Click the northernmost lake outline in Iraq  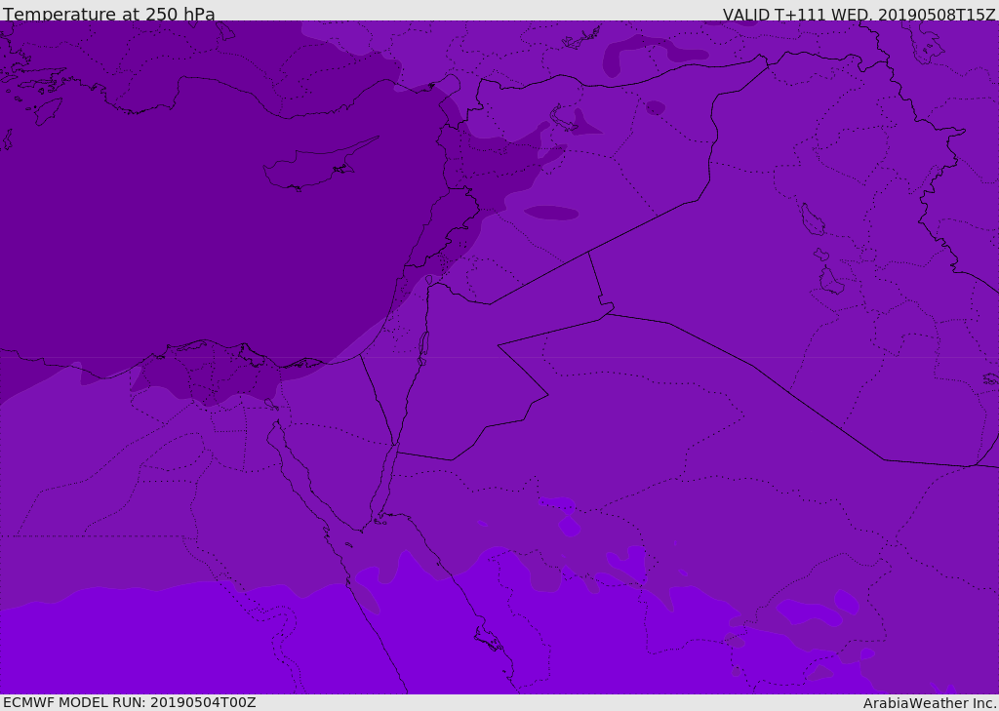(812, 219)
